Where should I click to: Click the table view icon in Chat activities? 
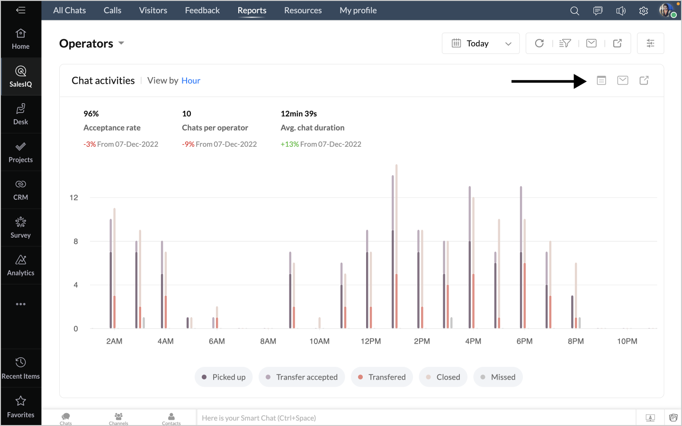pyautogui.click(x=601, y=80)
